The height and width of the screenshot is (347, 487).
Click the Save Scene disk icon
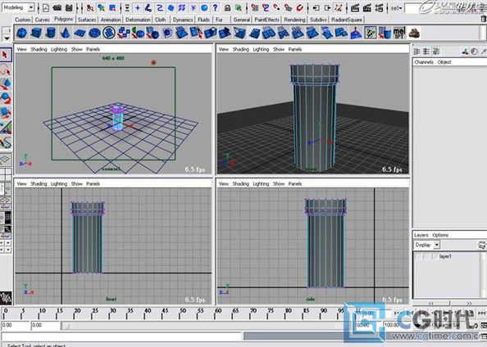(69, 7)
